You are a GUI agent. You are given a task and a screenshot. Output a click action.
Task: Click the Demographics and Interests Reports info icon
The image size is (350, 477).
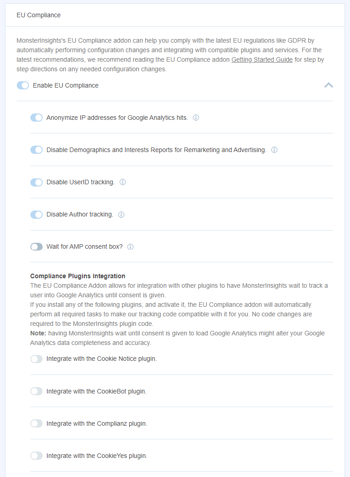pyautogui.click(x=274, y=150)
